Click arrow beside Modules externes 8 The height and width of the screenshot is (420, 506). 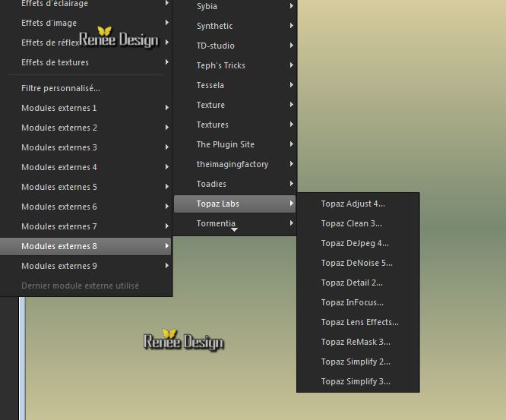coord(167,246)
